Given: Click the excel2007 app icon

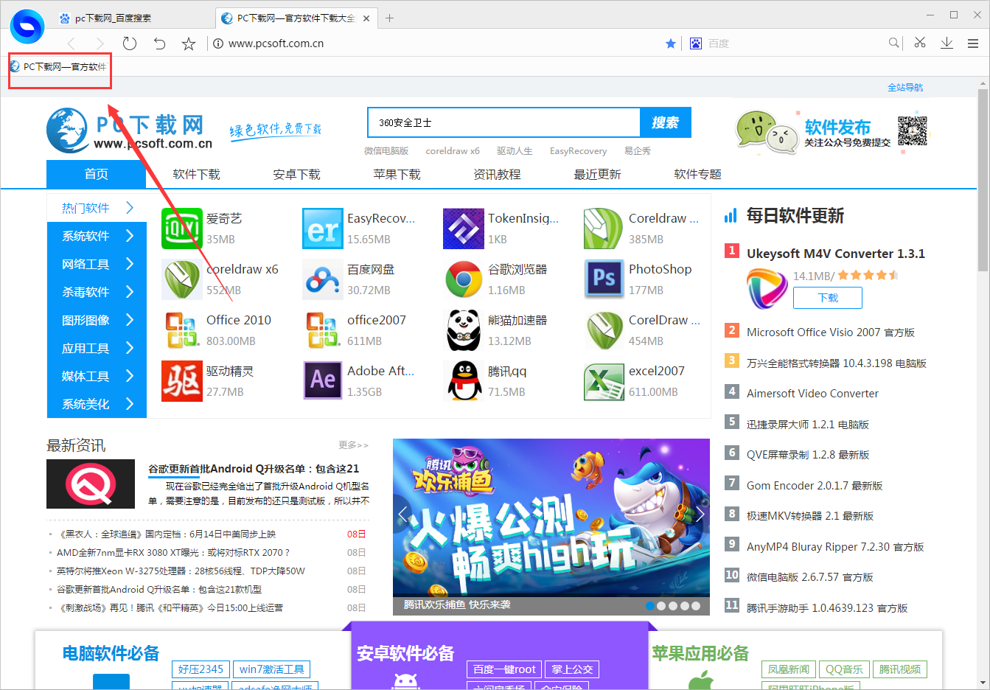Looking at the screenshot, I should click(604, 381).
